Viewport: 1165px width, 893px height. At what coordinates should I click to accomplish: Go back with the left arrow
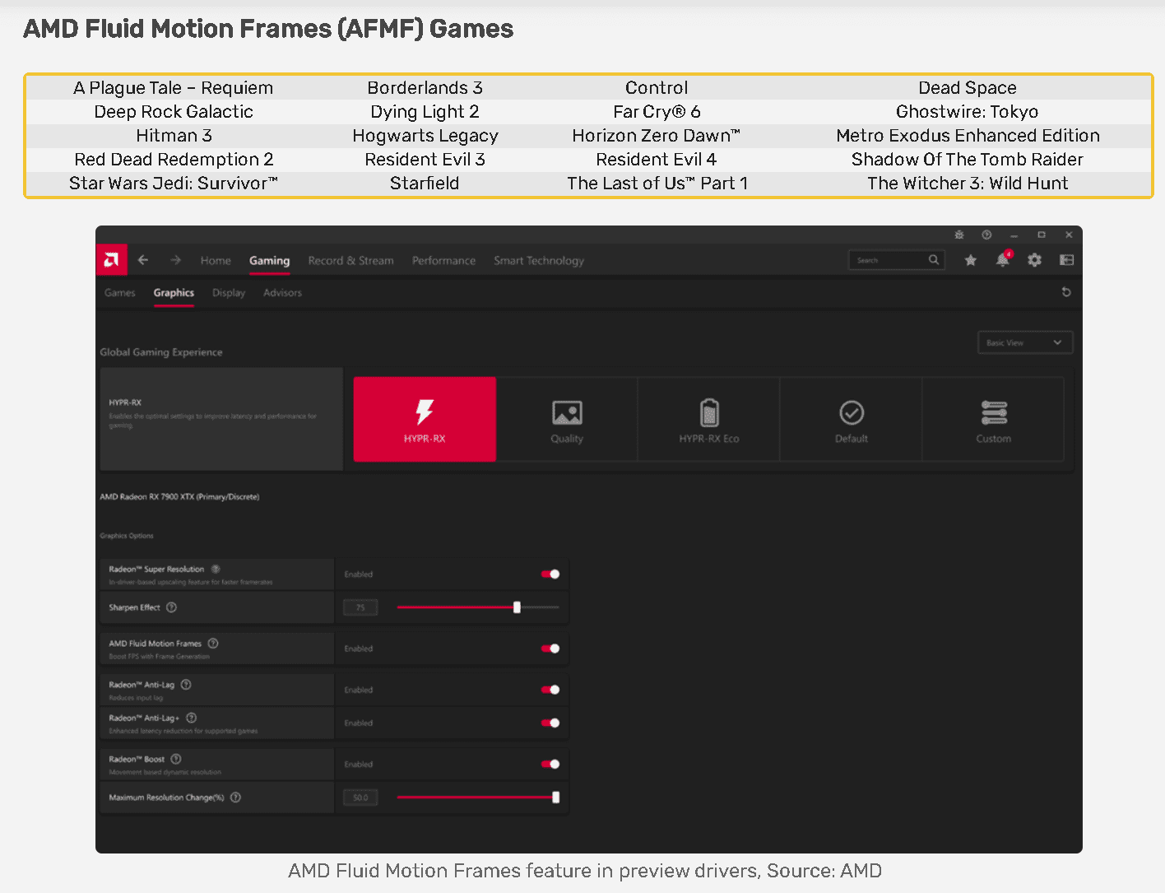tap(143, 260)
